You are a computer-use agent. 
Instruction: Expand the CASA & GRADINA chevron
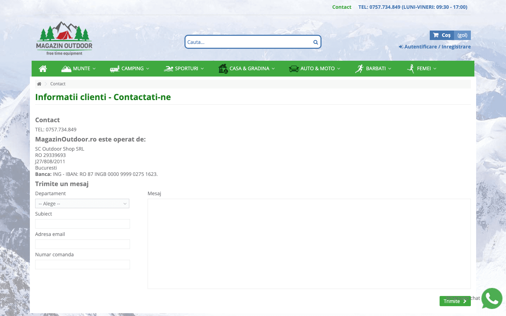(273, 69)
